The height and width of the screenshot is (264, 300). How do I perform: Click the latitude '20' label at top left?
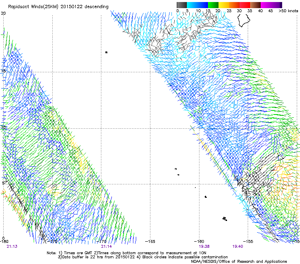3,13
